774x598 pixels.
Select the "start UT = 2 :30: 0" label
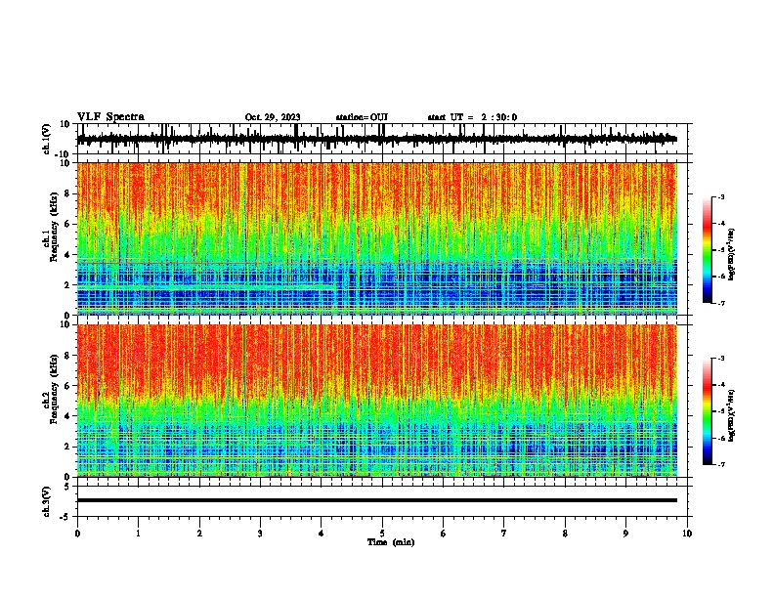click(x=472, y=117)
